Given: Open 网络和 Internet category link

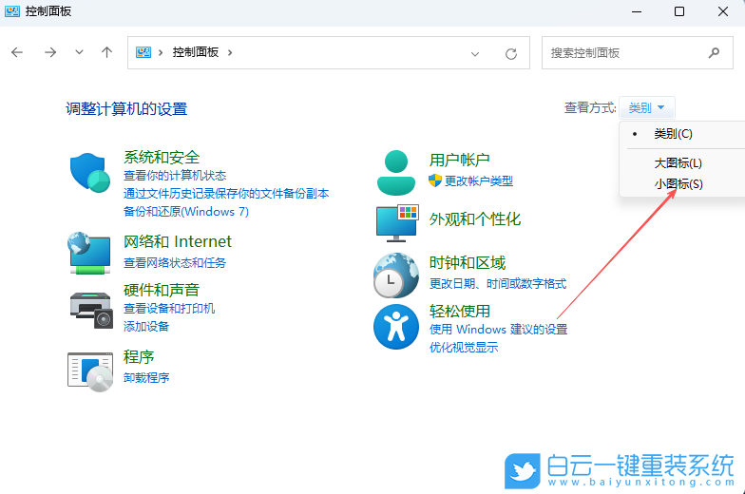Looking at the screenshot, I should coord(178,241).
